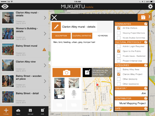Check the Admin Login Required checkbox
This screenshot has width=155, height=116.
119,46
